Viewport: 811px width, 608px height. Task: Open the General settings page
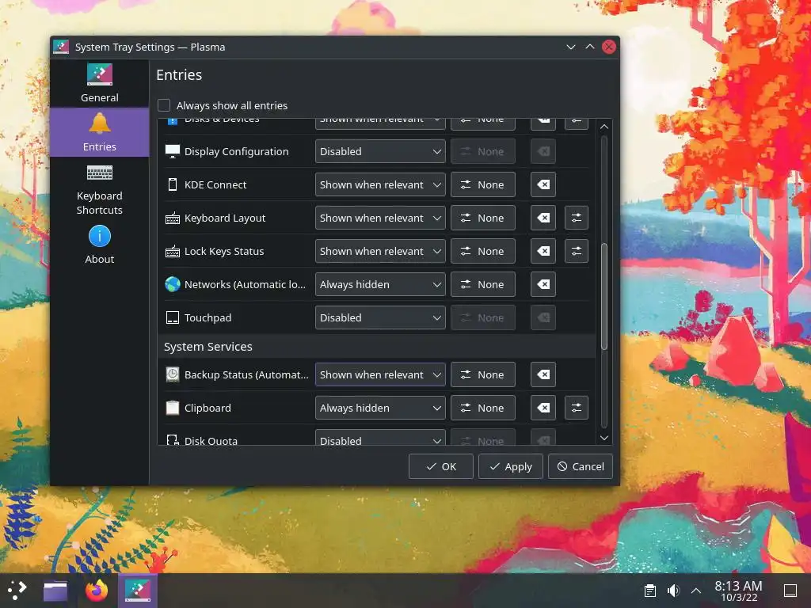click(x=99, y=83)
